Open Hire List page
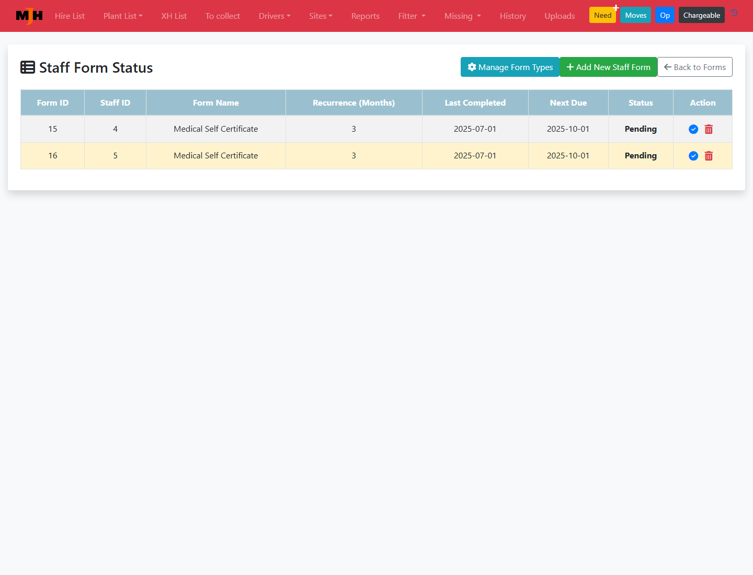 tap(70, 16)
